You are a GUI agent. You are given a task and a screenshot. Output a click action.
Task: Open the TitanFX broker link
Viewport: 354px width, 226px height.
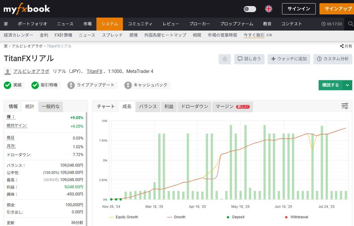click(94, 71)
